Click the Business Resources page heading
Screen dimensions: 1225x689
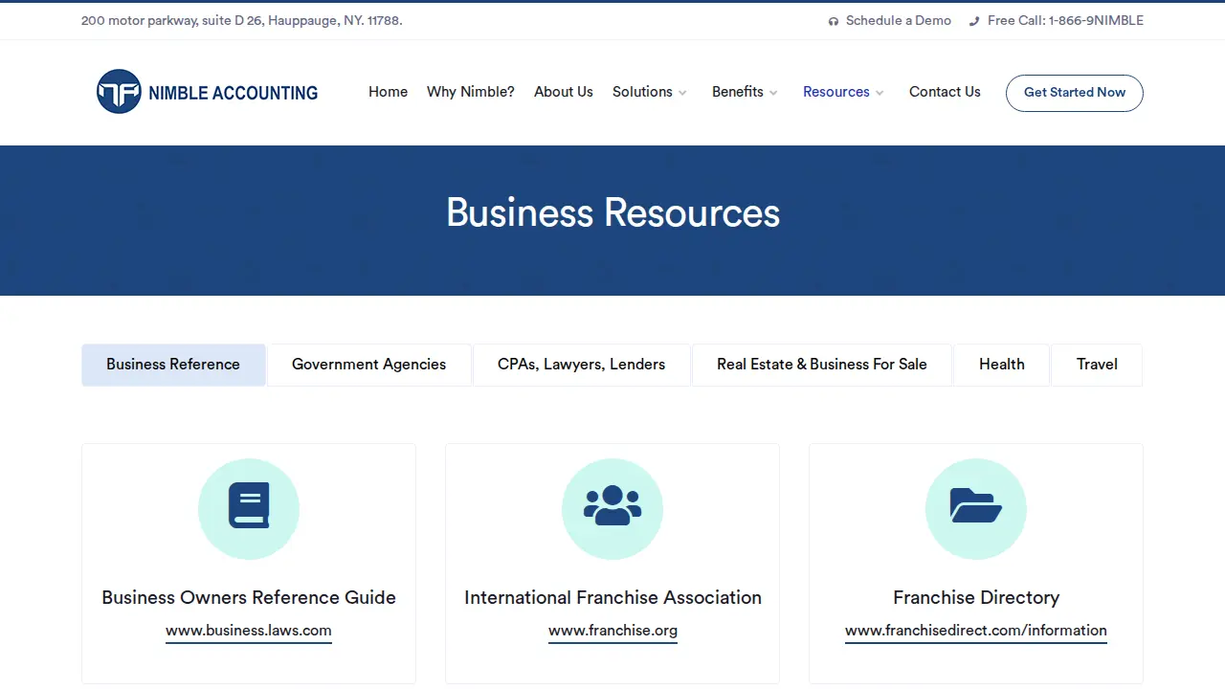pyautogui.click(x=612, y=212)
